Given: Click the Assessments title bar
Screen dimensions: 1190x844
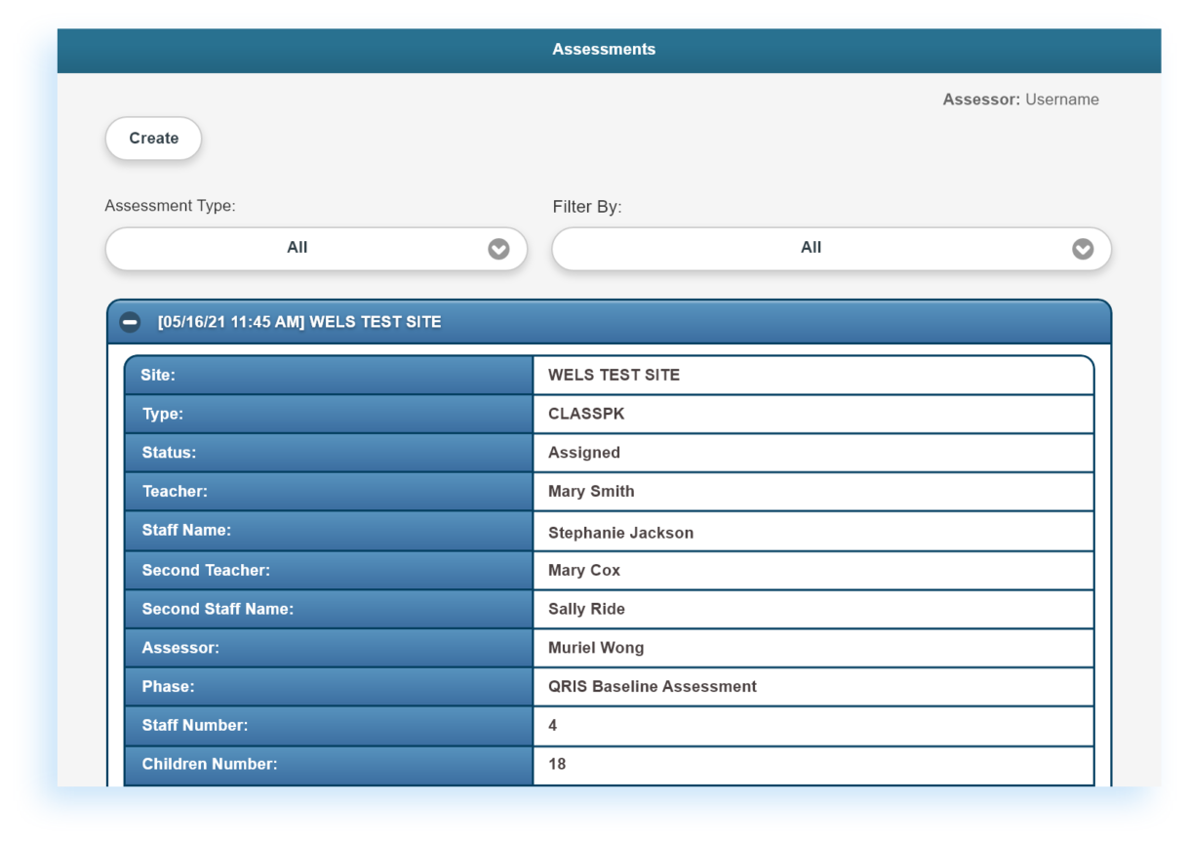Looking at the screenshot, I should tap(604, 50).
